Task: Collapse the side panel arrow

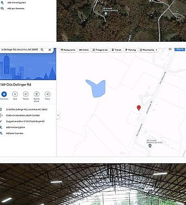Action: coord(58,115)
